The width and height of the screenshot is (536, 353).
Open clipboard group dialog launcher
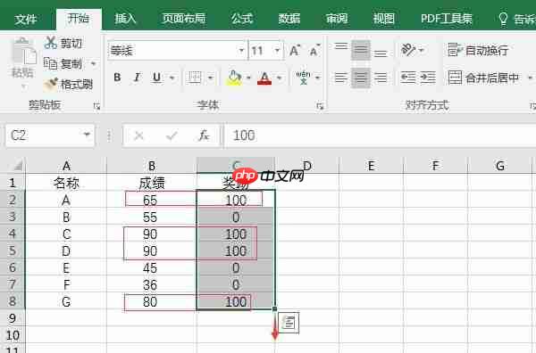coord(97,106)
